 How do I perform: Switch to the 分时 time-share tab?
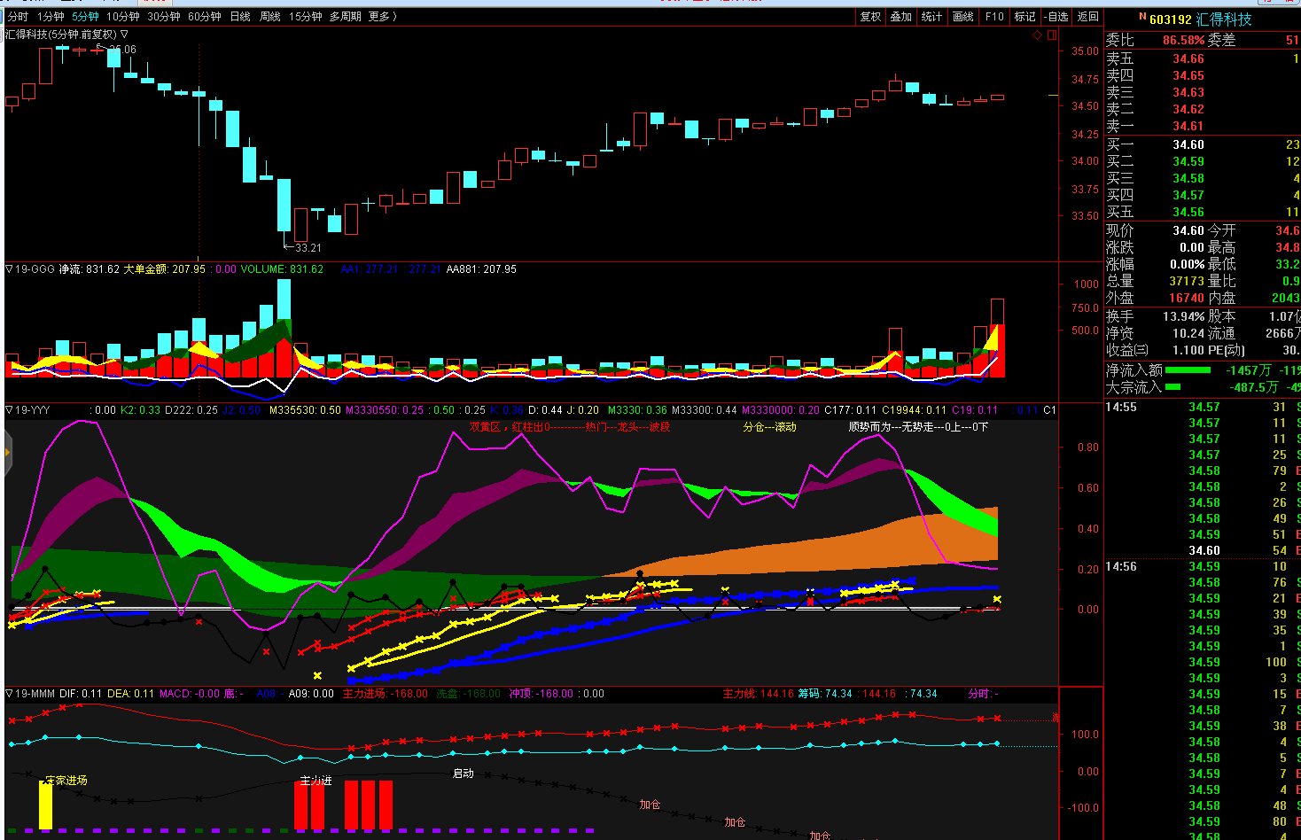coord(18,17)
